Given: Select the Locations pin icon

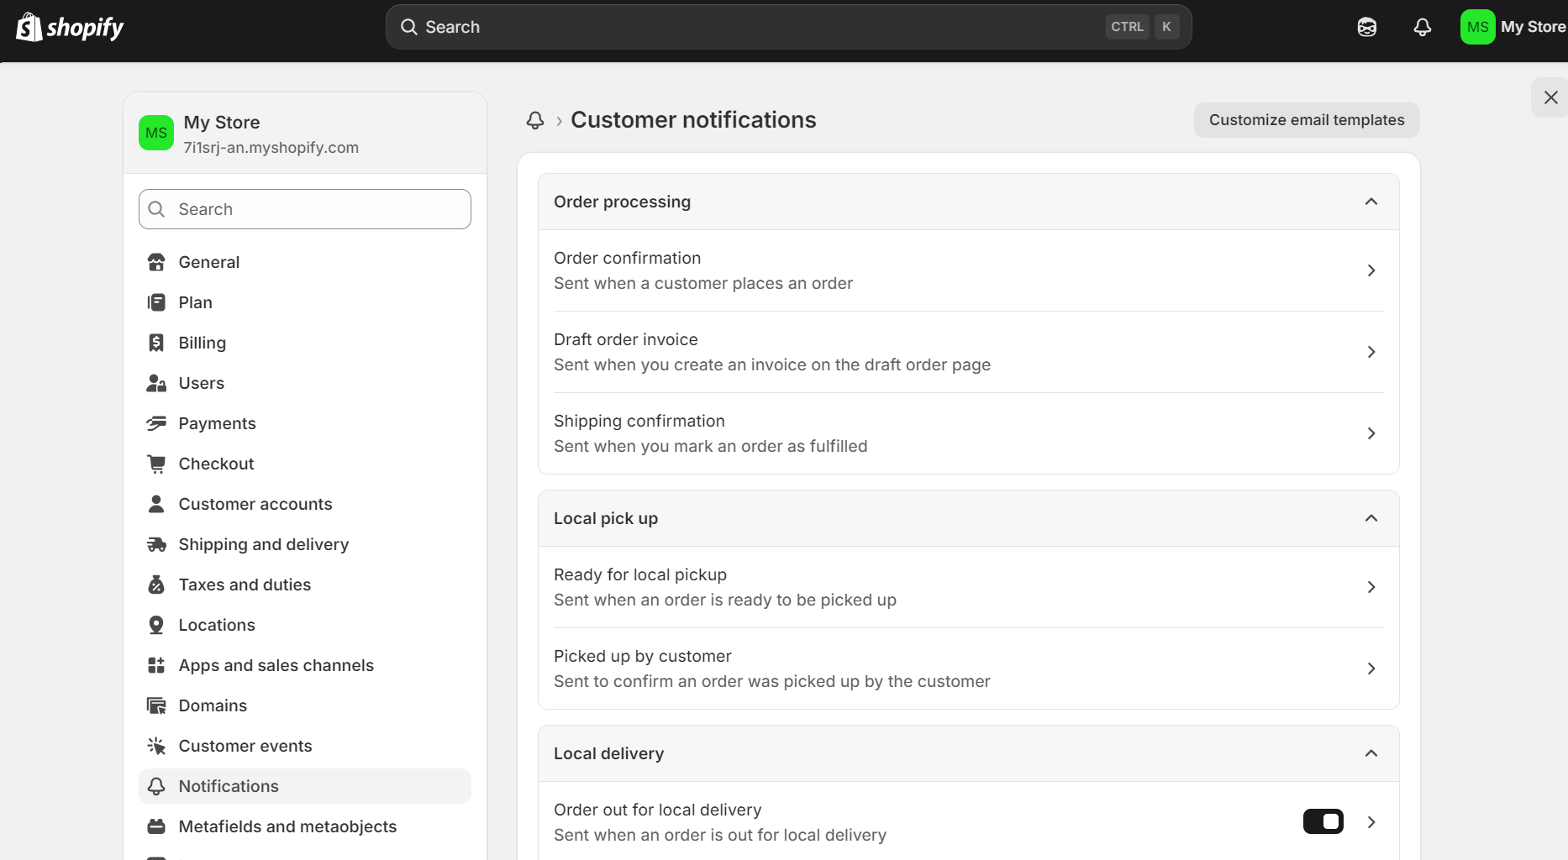Looking at the screenshot, I should click(156, 624).
